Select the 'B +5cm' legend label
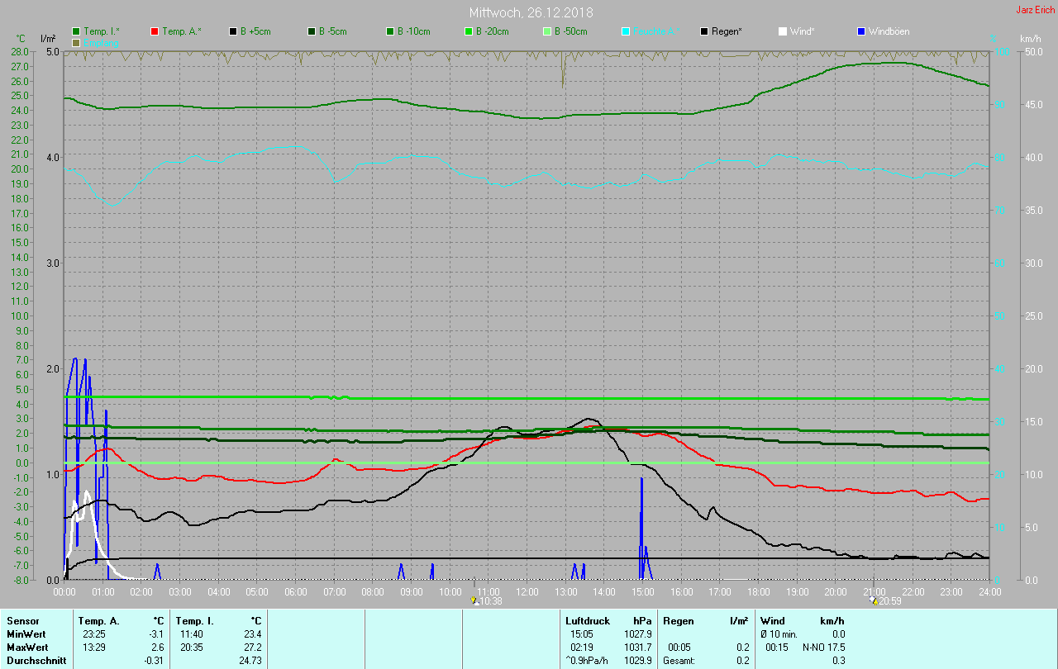Viewport: 1058px width, 669px height. pos(255,31)
